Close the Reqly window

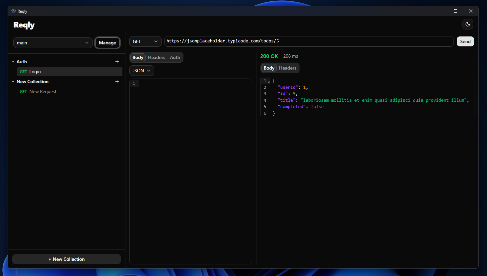click(471, 11)
